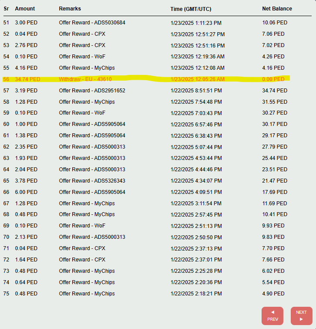
Task: Select Offer Reward - MyChips in row 68
Action: coord(87,214)
